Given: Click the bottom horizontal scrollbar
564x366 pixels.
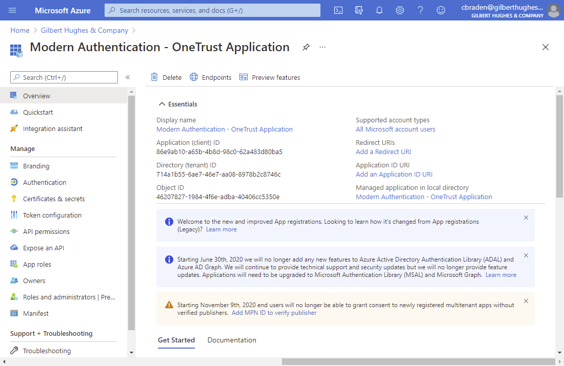Looking at the screenshot, I should (x=418, y=361).
